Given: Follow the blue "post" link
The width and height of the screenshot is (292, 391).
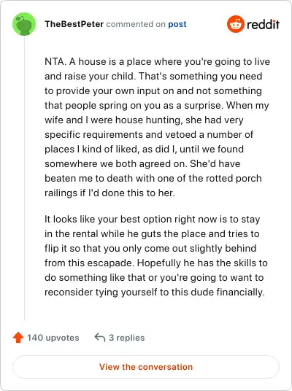Looking at the screenshot, I should point(177,24).
